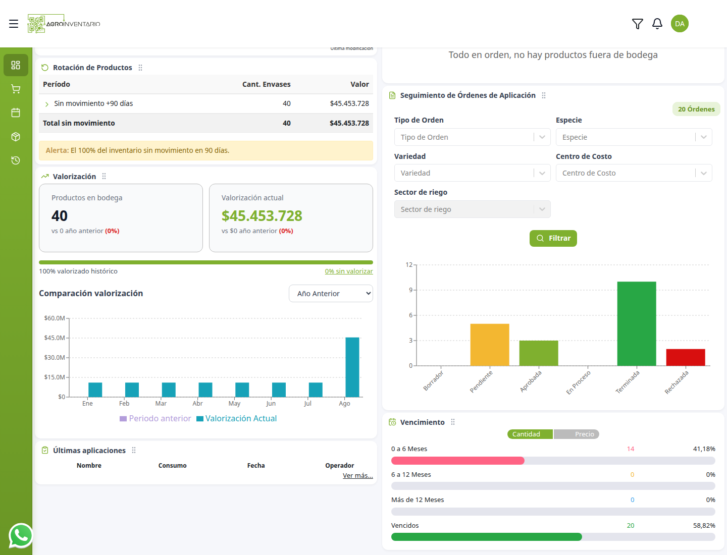Open the history clock sidebar section
727x555 pixels.
16,160
